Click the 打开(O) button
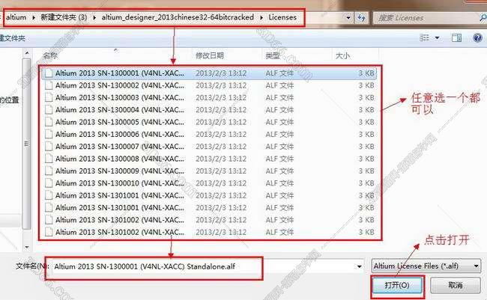 397,285
